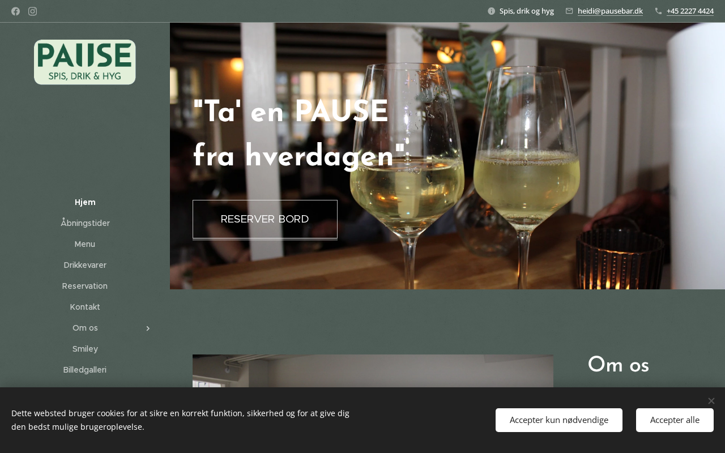Screen dimensions: 725x453
Task: Click the PAUSE logo
Action: point(85,62)
